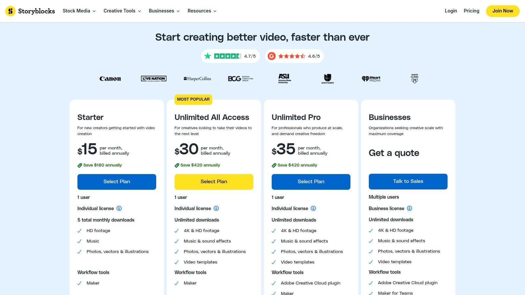
Task: Click checkmark beside Businesses Video templates
Action: click(x=371, y=262)
